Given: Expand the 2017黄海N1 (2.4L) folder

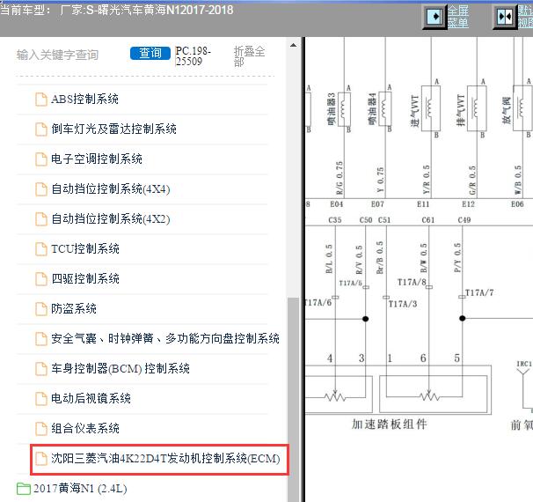Looking at the screenshot, I should click(x=80, y=489).
